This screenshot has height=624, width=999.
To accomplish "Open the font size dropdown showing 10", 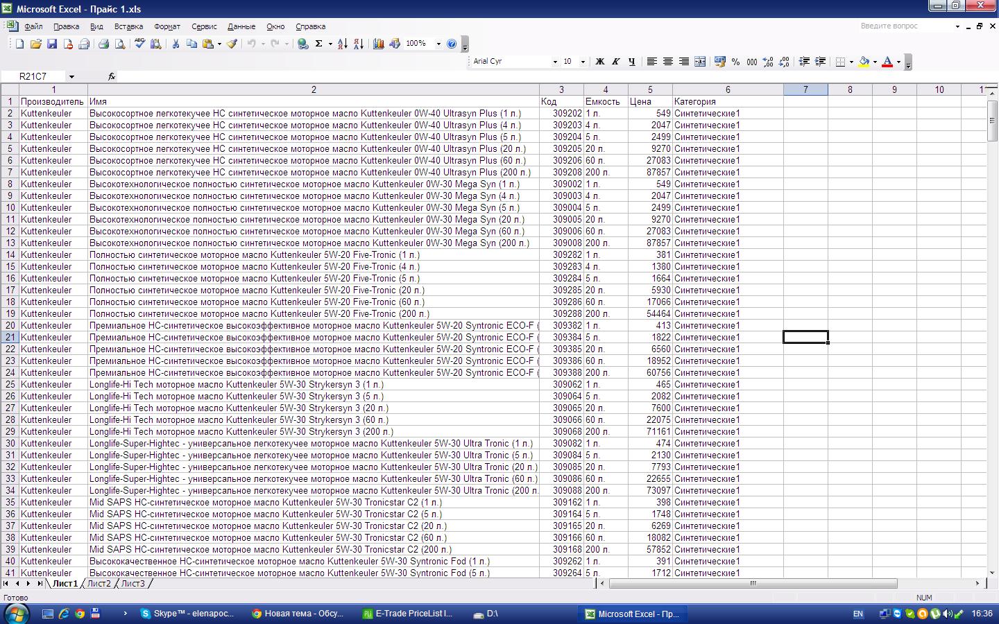I will (x=583, y=62).
